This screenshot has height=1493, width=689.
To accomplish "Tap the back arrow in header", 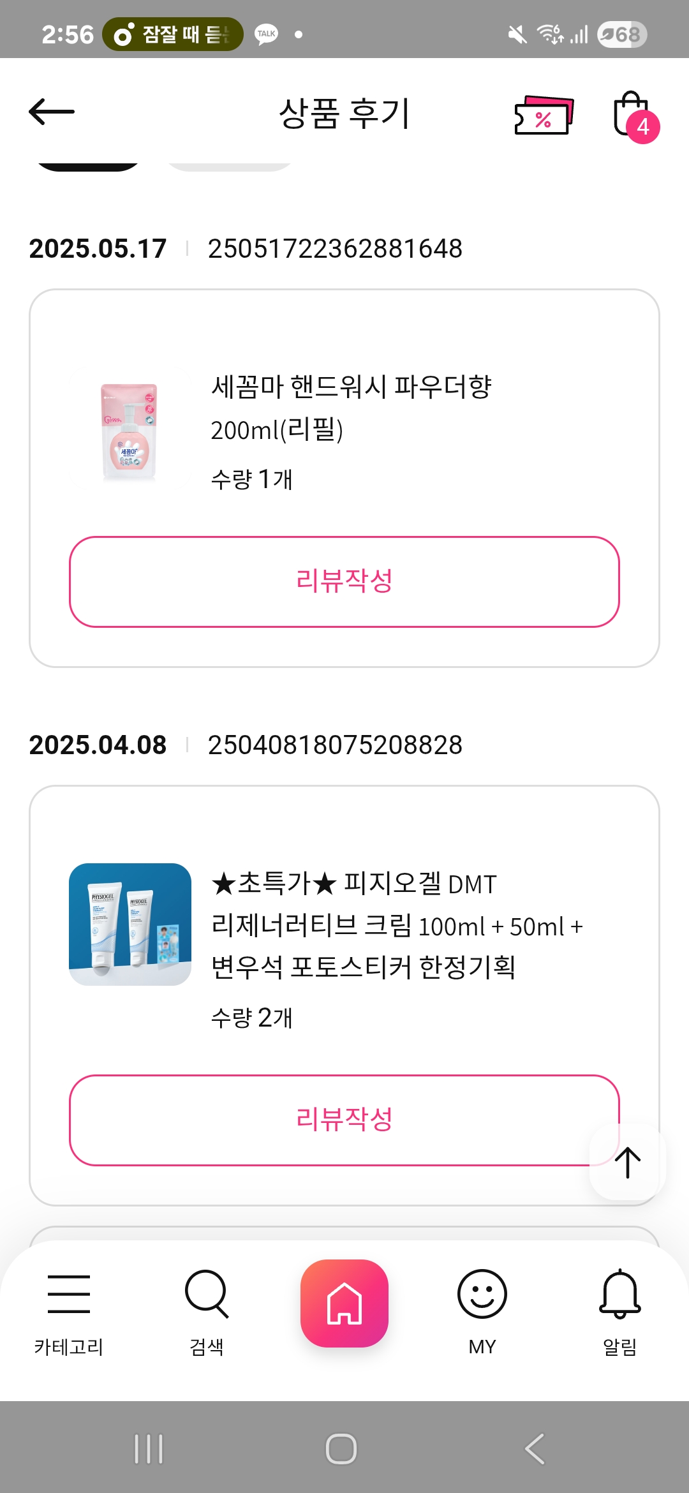I will pos(52,112).
